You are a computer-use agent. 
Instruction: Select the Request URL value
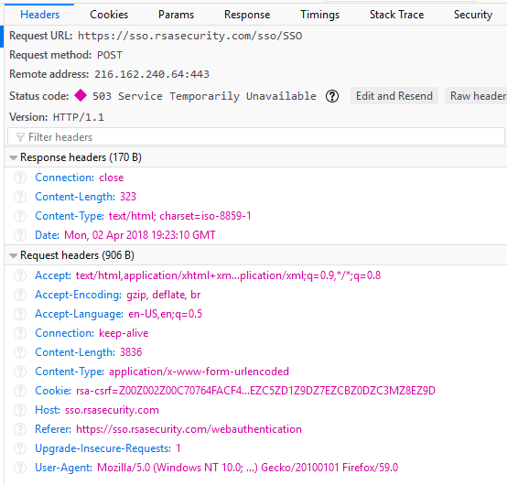tap(189, 36)
